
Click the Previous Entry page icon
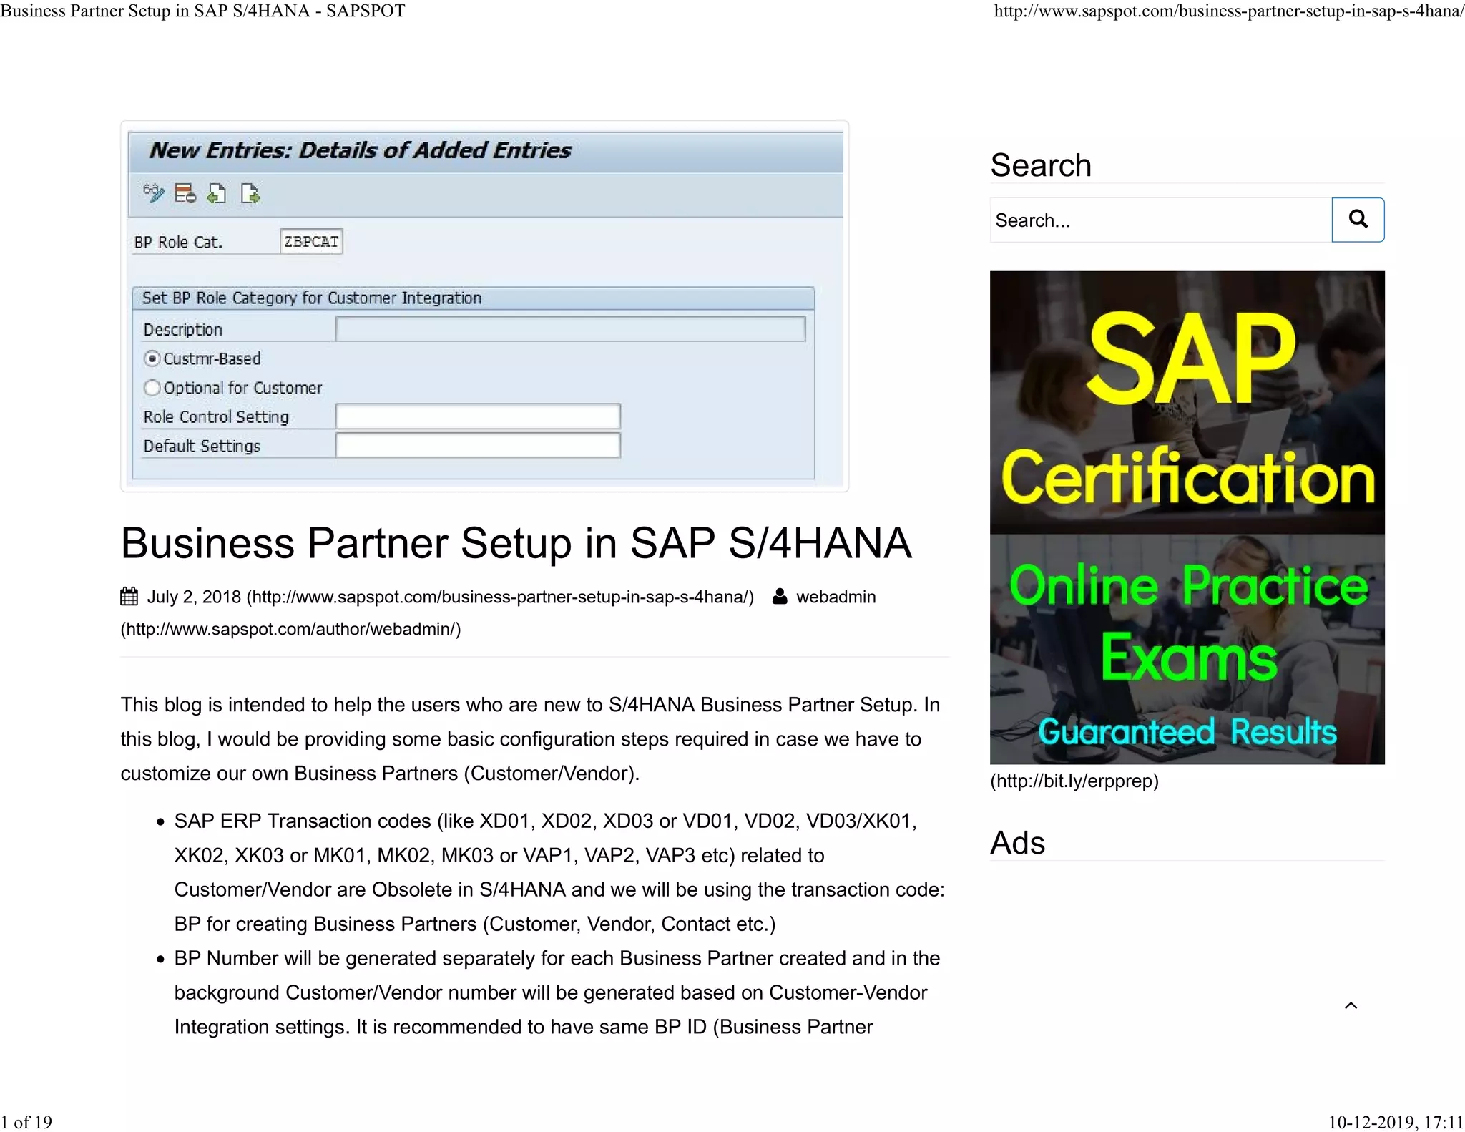[x=217, y=193]
